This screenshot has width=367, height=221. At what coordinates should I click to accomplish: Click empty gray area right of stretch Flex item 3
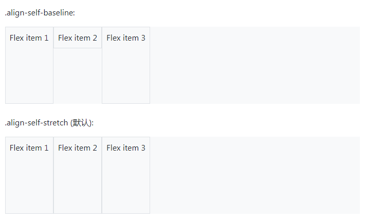pos(254,175)
